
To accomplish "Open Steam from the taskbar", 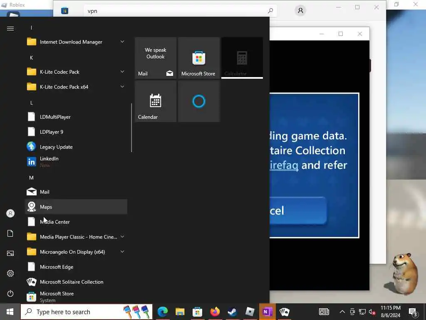I will tap(232, 312).
